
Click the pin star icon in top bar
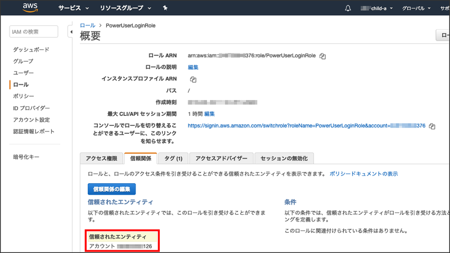(165, 8)
